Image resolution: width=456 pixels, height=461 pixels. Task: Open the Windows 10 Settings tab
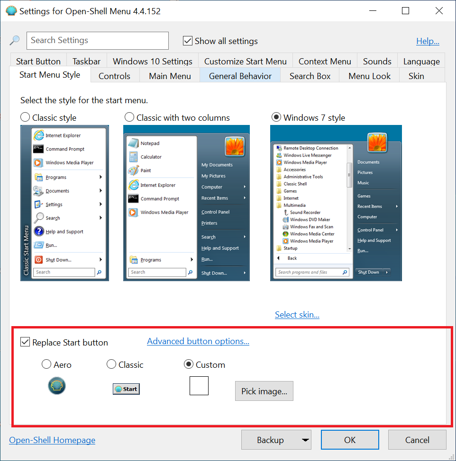click(153, 61)
